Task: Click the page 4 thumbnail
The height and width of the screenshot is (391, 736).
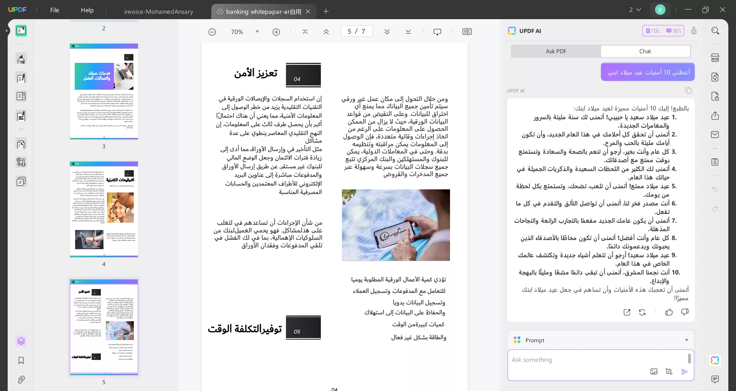Action: 103,210
